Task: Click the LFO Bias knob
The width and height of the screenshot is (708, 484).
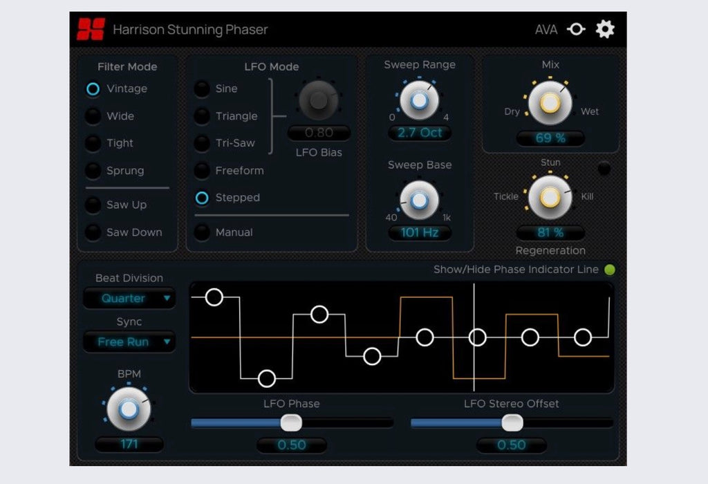Action: 318,100
